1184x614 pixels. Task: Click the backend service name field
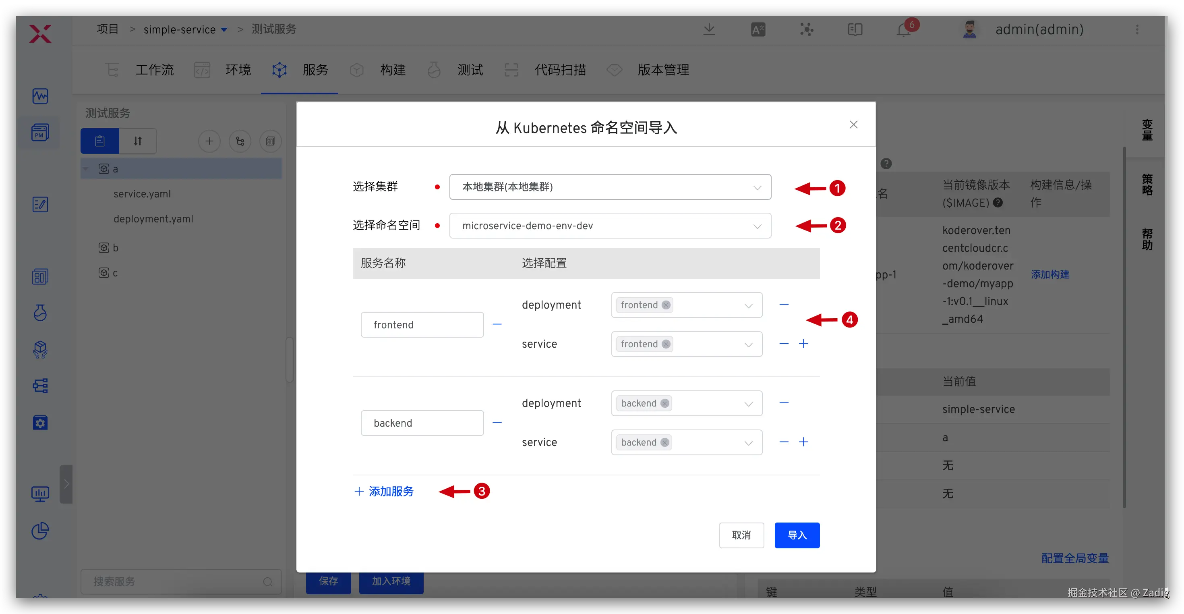[x=422, y=423]
